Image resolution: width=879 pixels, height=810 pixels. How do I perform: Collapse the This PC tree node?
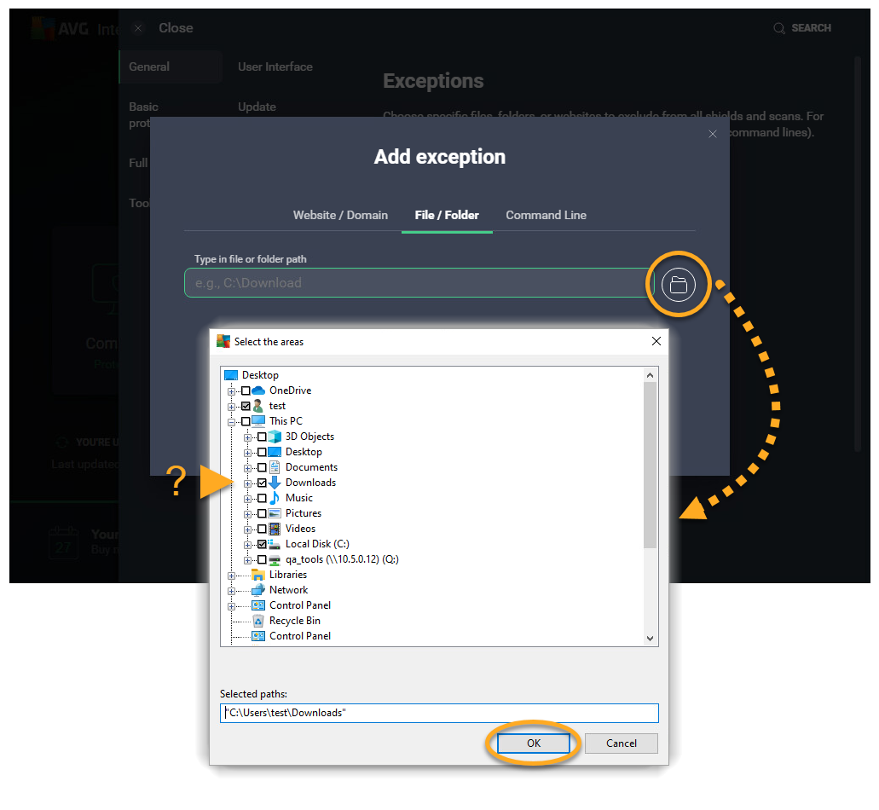coord(232,421)
